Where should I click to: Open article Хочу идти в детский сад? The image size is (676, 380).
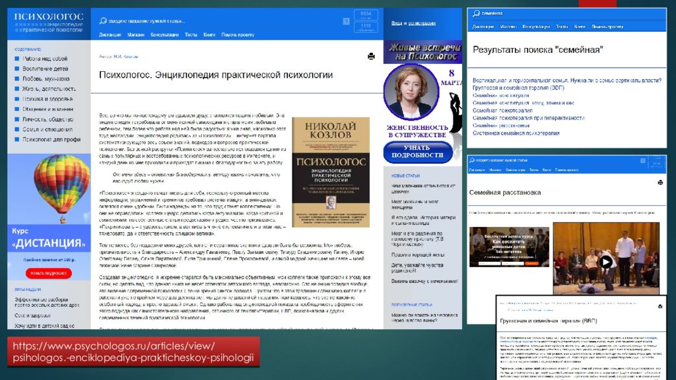pos(44,326)
